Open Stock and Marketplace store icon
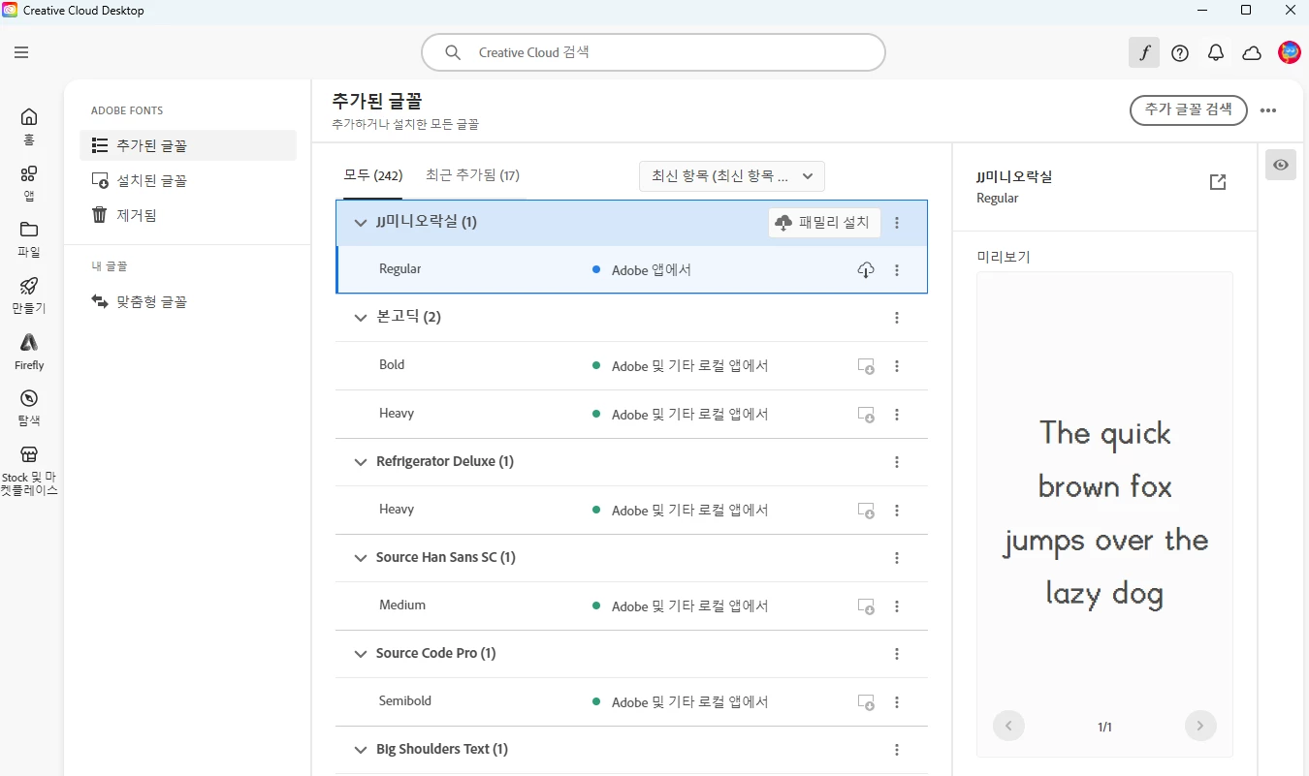Viewport: 1309px width, 776px height. (29, 470)
